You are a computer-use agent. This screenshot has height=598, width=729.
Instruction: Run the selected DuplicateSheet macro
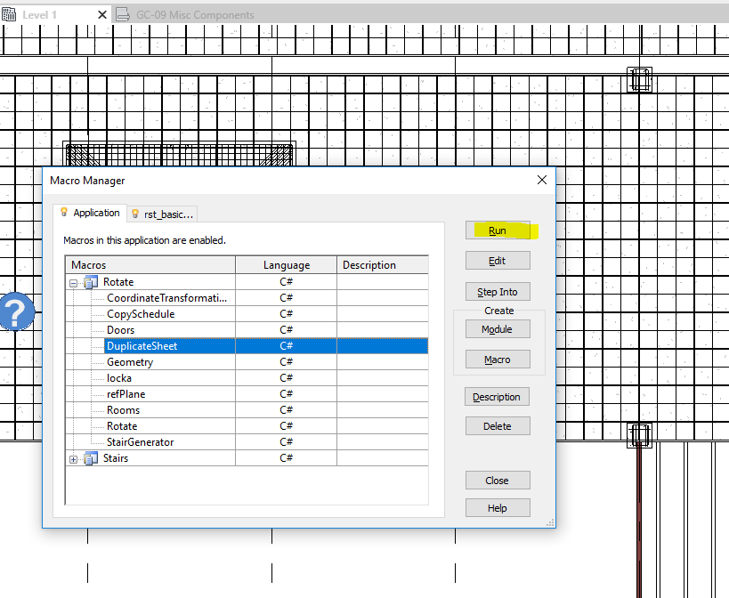(x=497, y=230)
